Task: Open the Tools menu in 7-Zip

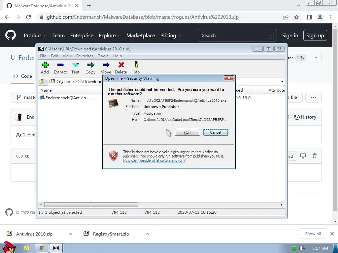Action: coord(103,56)
